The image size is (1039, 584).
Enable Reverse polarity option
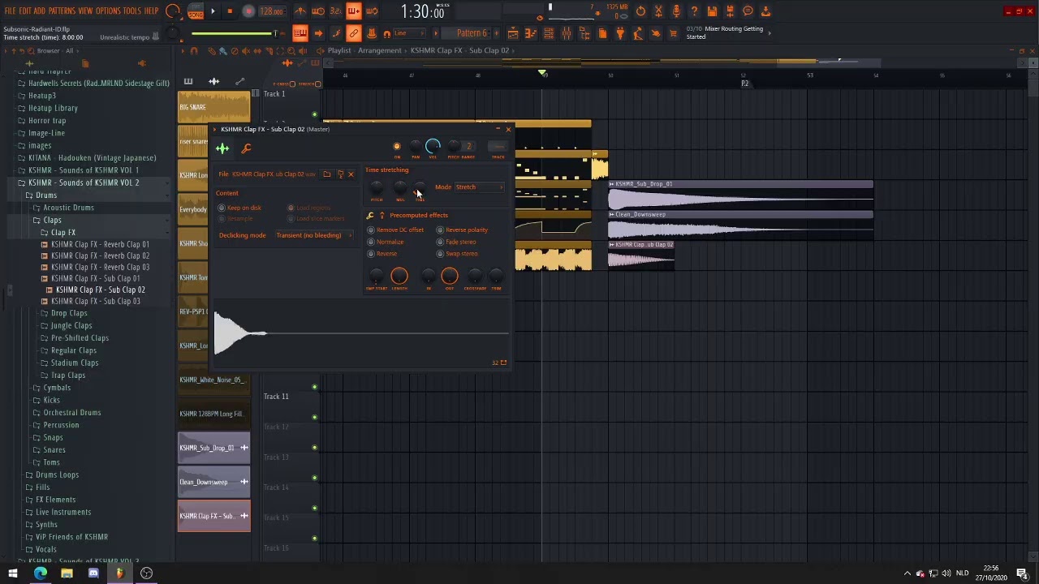[462, 230]
